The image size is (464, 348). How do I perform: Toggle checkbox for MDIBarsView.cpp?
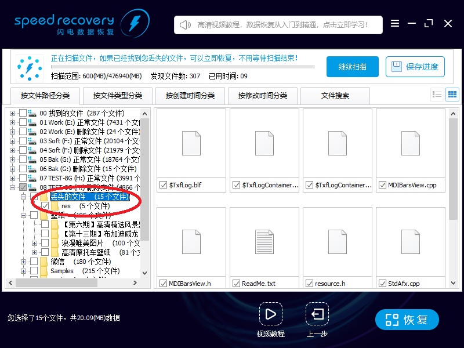pos(382,185)
